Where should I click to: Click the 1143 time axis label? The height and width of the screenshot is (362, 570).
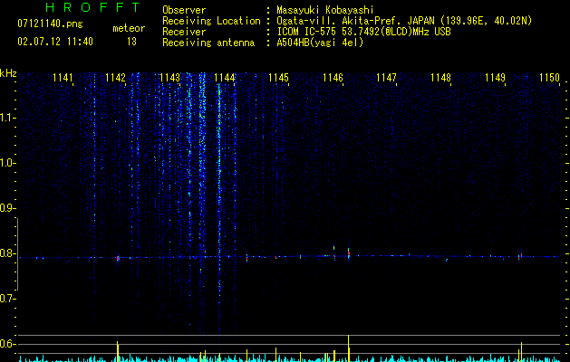click(170, 78)
